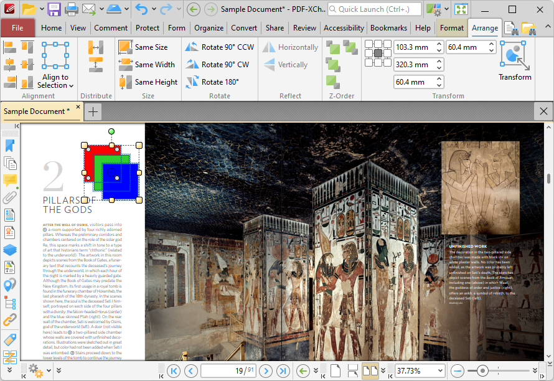
Task: Expand Align to Selection dropdown
Action: [x=55, y=81]
